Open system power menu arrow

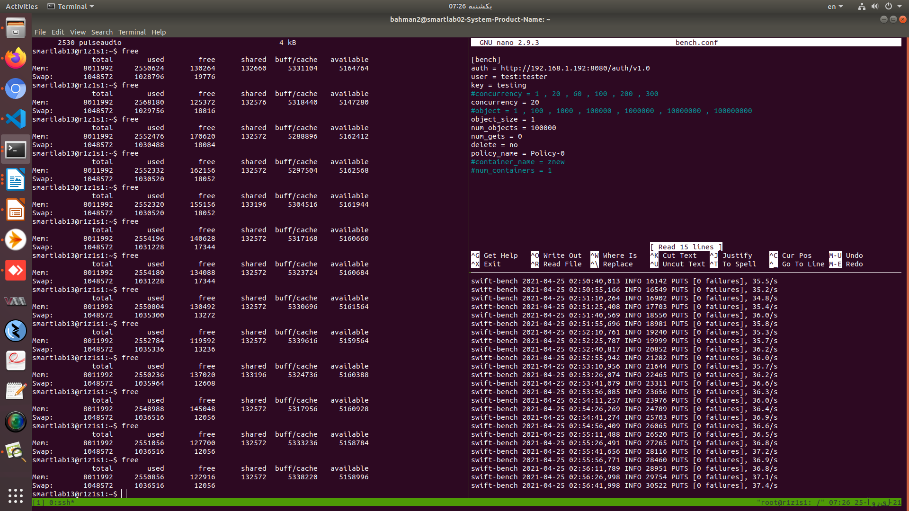coord(900,6)
